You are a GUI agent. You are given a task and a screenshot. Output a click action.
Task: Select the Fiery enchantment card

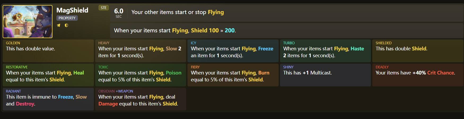pyautogui.click(x=233, y=75)
